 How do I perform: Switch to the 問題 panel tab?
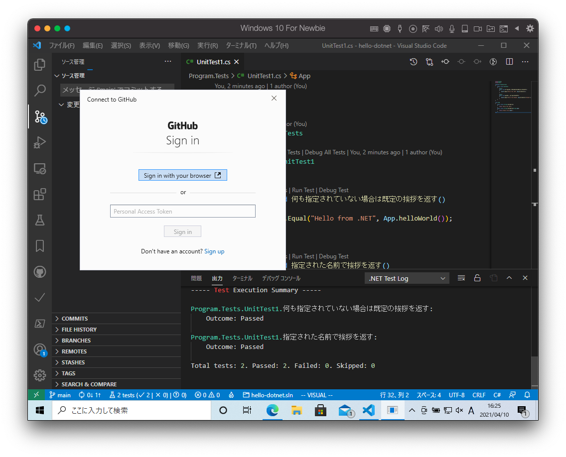tap(196, 278)
